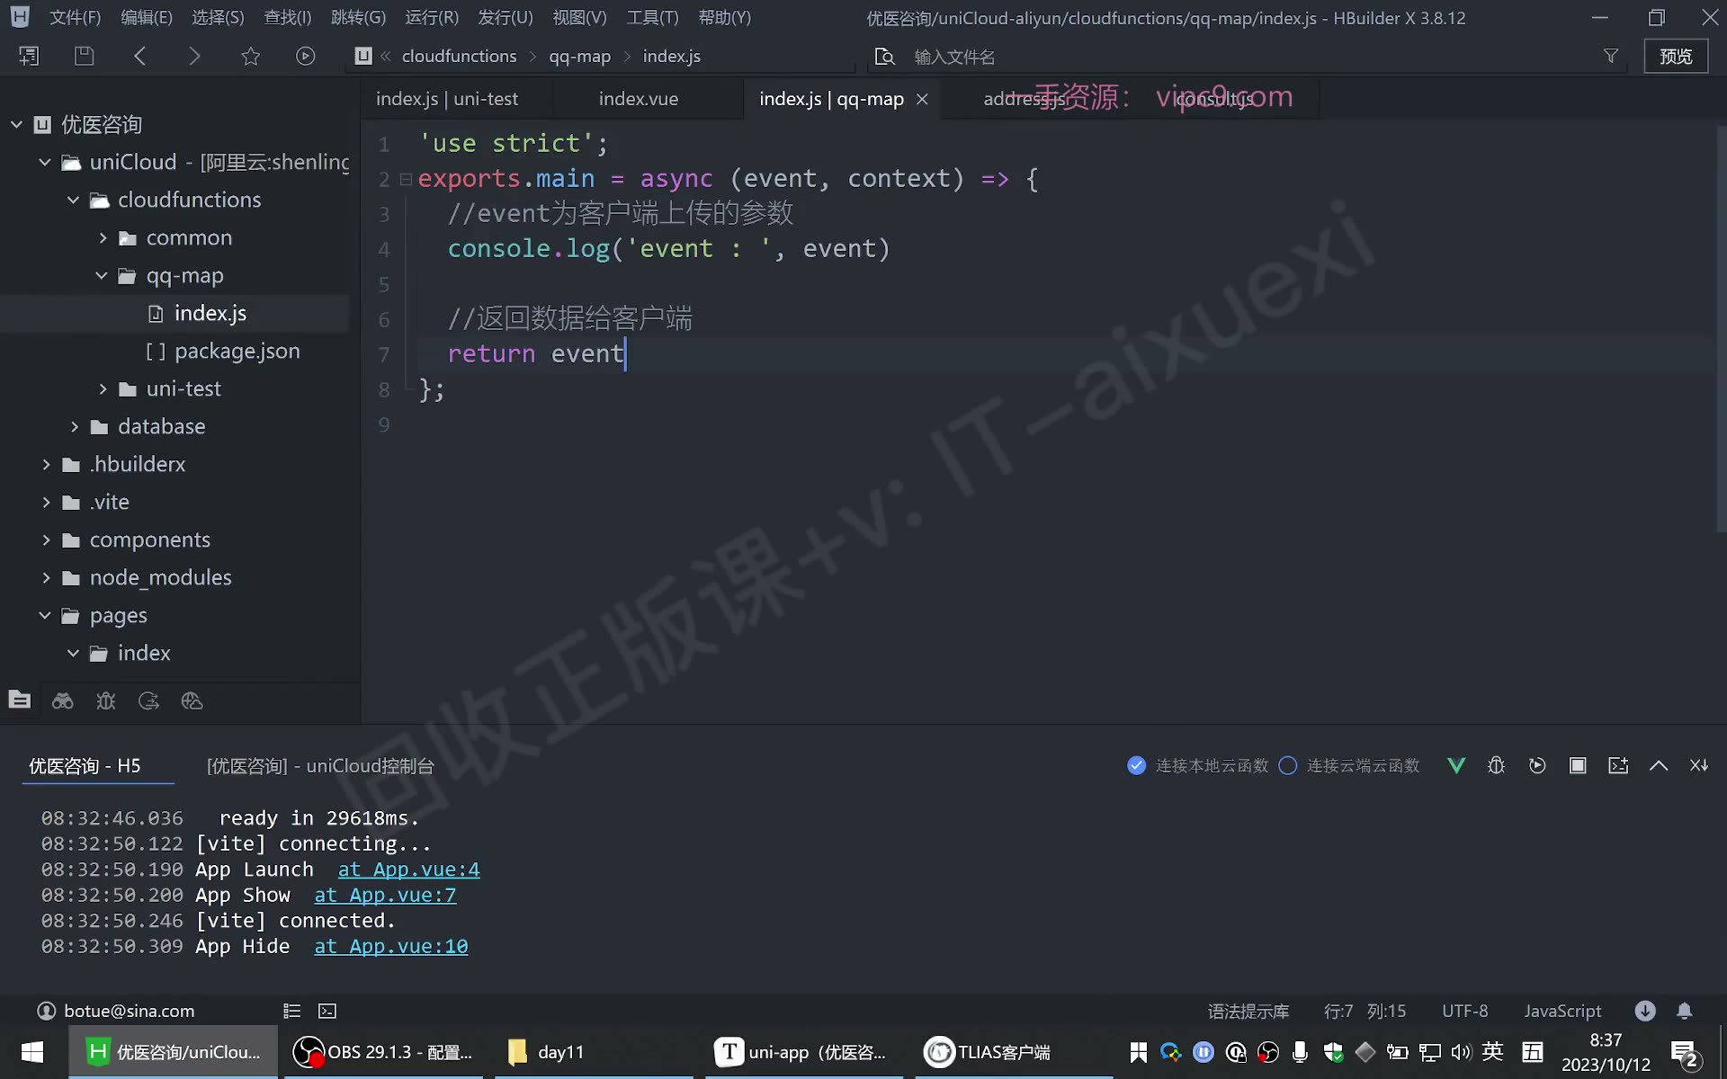The height and width of the screenshot is (1079, 1727).
Task: Click the green V Vue devtools icon
Action: 1456,765
